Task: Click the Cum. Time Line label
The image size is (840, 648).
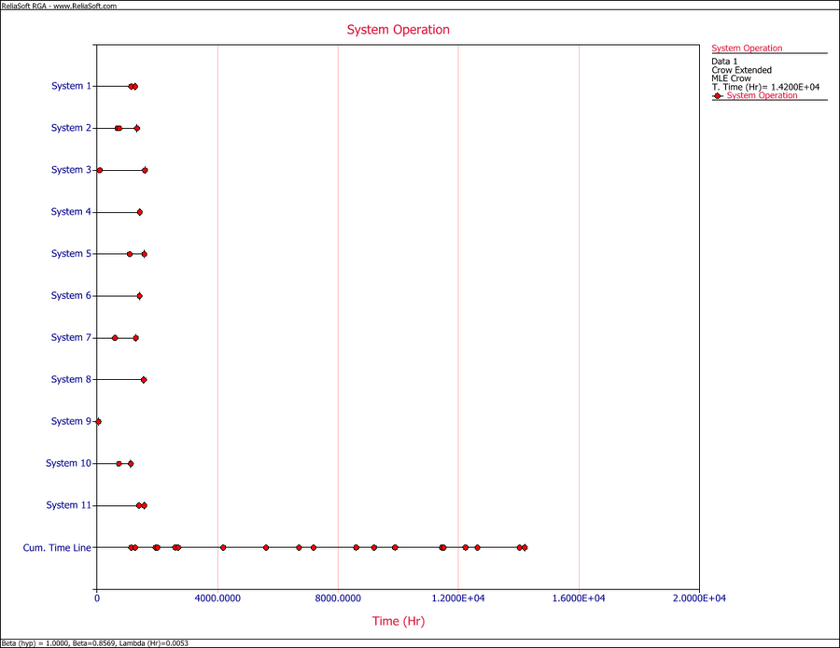Action: coord(57,547)
